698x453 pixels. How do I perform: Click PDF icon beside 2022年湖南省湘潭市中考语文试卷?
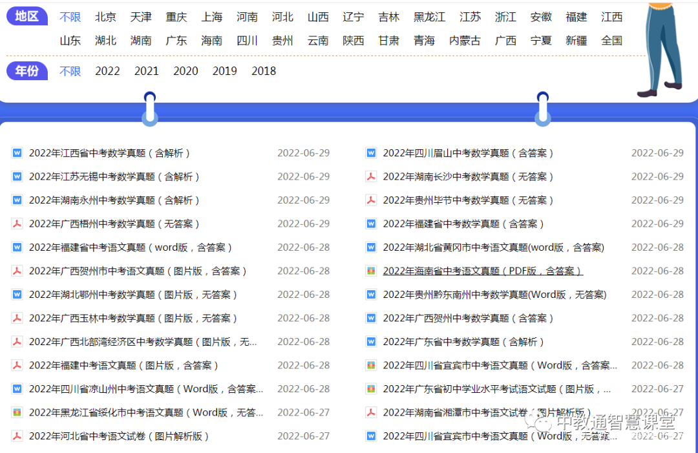pyautogui.click(x=371, y=412)
